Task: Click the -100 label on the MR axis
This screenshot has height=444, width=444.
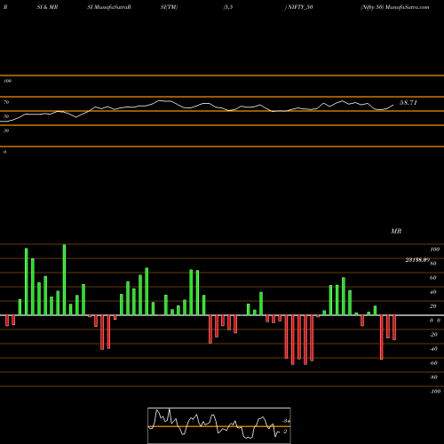Action: [435, 392]
